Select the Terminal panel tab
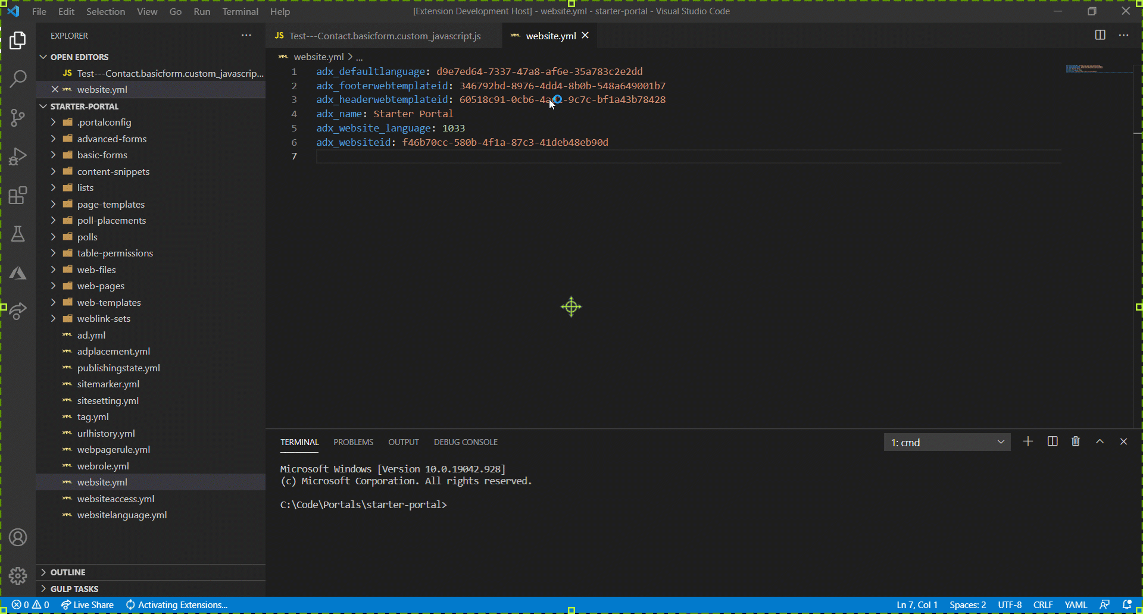The image size is (1143, 614). [x=299, y=442]
